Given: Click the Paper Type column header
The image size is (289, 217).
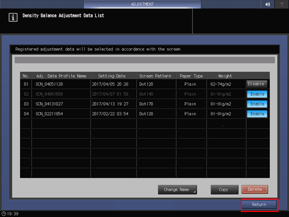Looking at the screenshot, I should pyautogui.click(x=191, y=76).
